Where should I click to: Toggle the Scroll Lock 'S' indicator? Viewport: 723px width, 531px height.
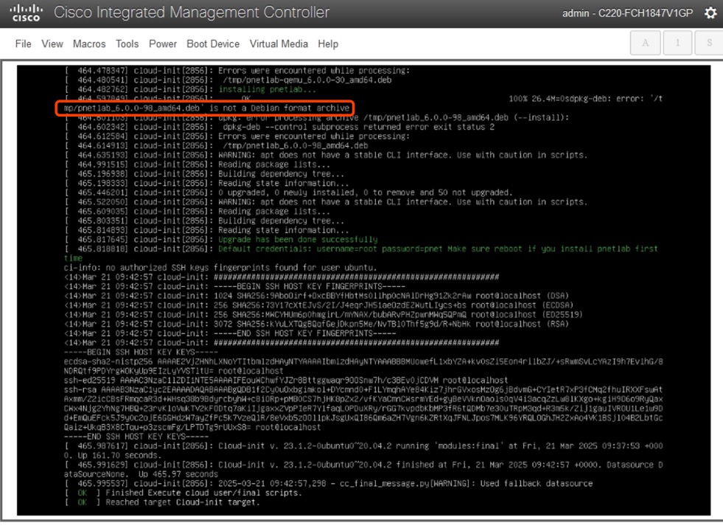pos(709,44)
